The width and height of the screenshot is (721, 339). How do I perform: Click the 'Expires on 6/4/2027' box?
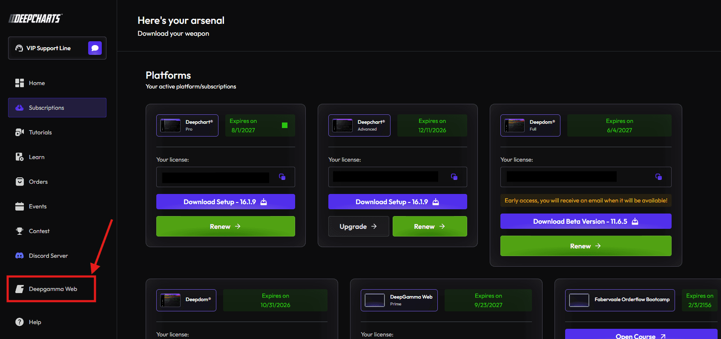(620, 125)
